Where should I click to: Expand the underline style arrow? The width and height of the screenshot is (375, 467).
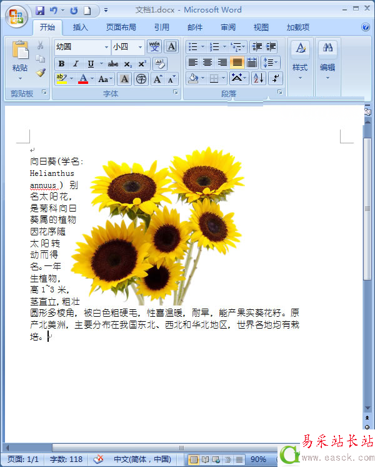coord(101,64)
